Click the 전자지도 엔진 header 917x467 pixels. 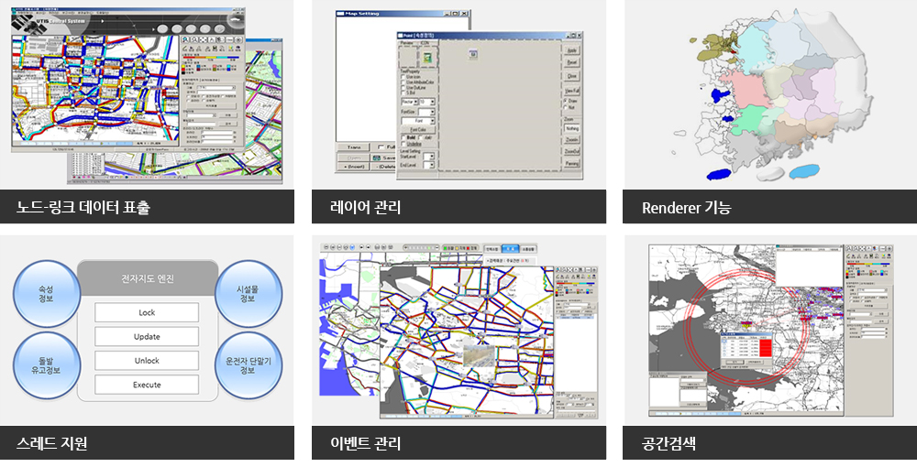148,278
